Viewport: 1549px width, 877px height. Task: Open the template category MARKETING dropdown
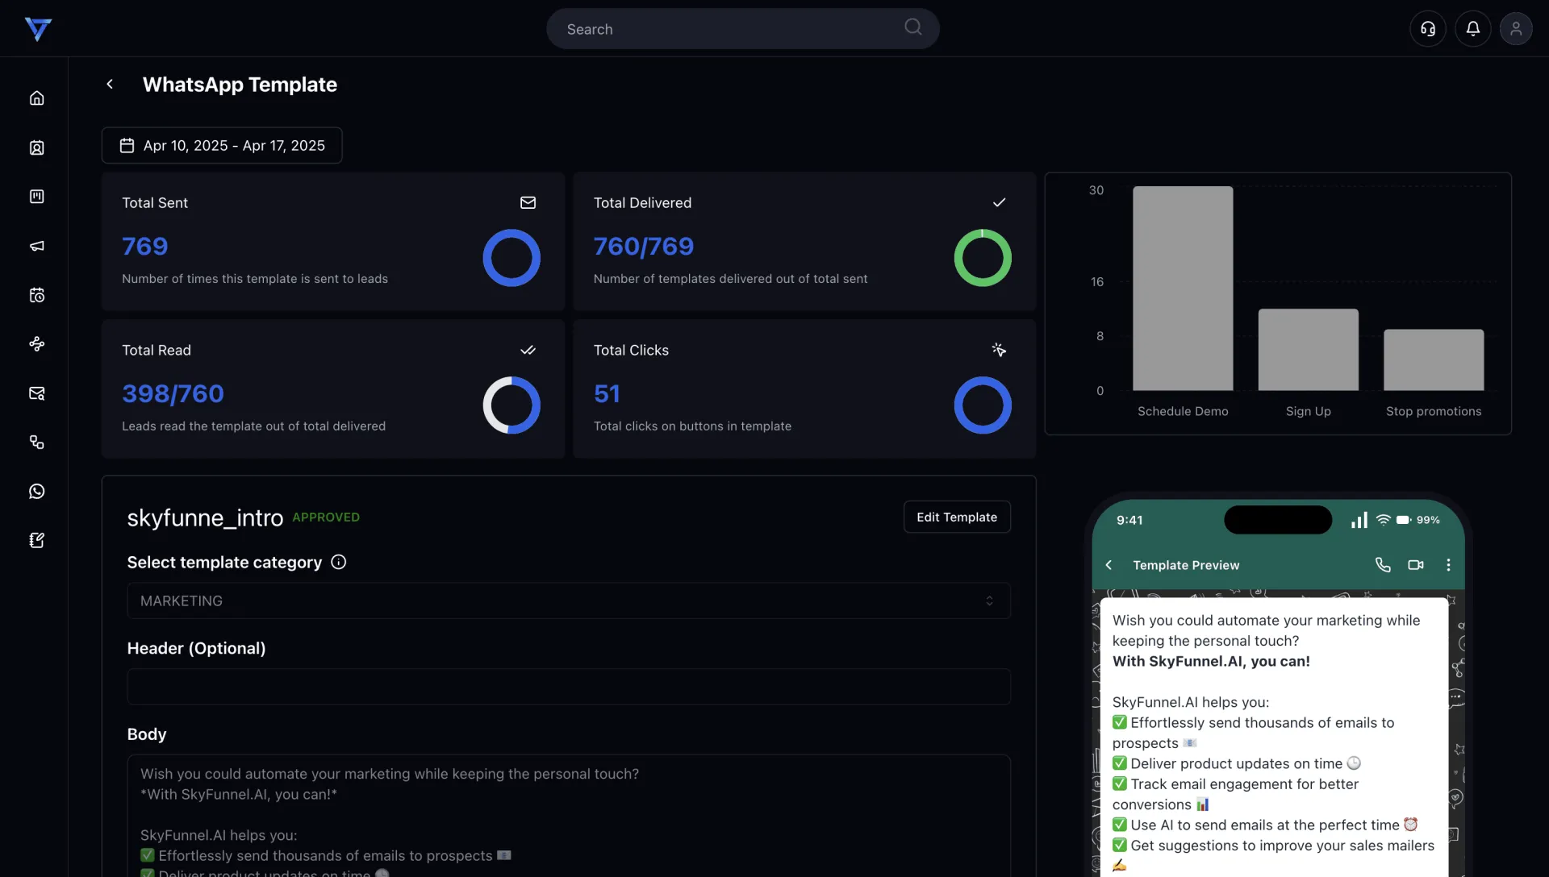click(568, 601)
